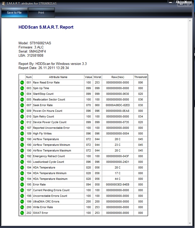Screen dimensions: 195x228
Task: Click the Save to File button
Action: pyautogui.click(x=14, y=13)
